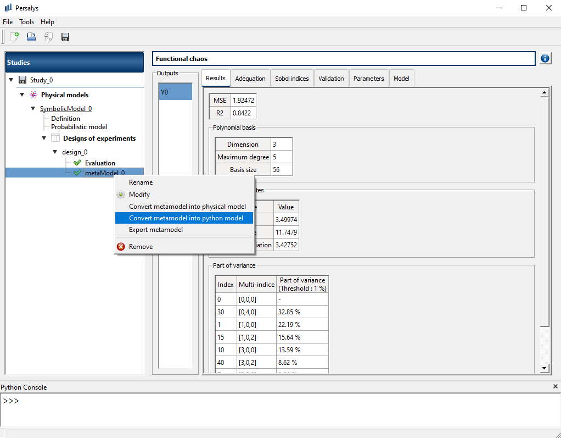Select the atom icon next to Physical models
Viewport: 561px width, 438px height.
33,95
